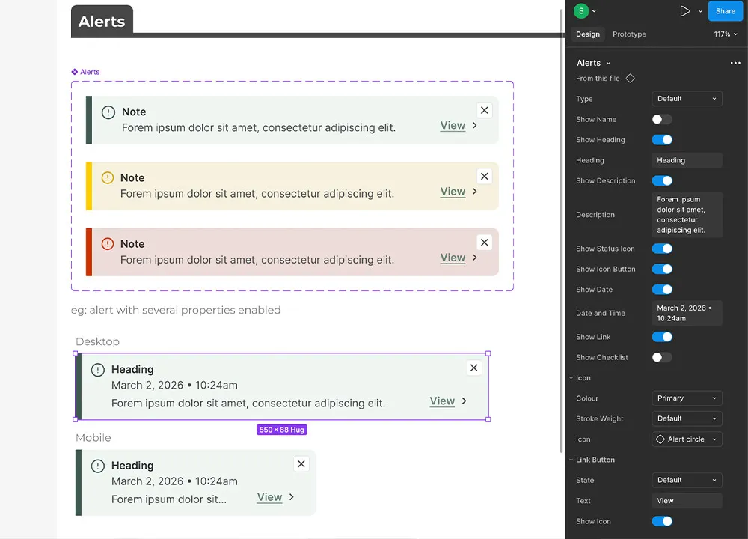Click the red bar of the Note alert
The height and width of the screenshot is (539, 748).
coord(89,252)
